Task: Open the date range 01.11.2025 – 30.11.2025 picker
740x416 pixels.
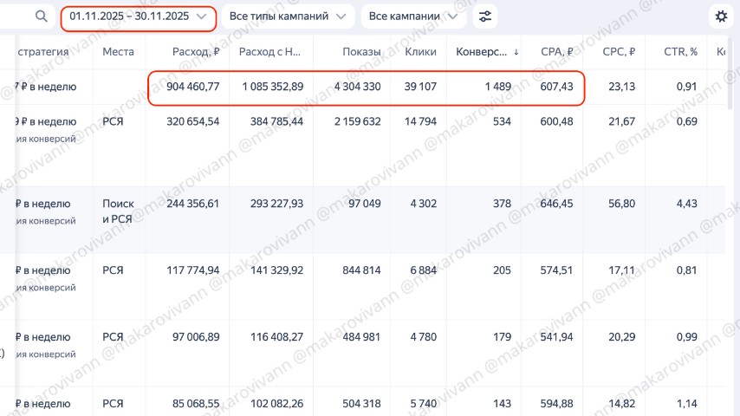Action: [139, 16]
